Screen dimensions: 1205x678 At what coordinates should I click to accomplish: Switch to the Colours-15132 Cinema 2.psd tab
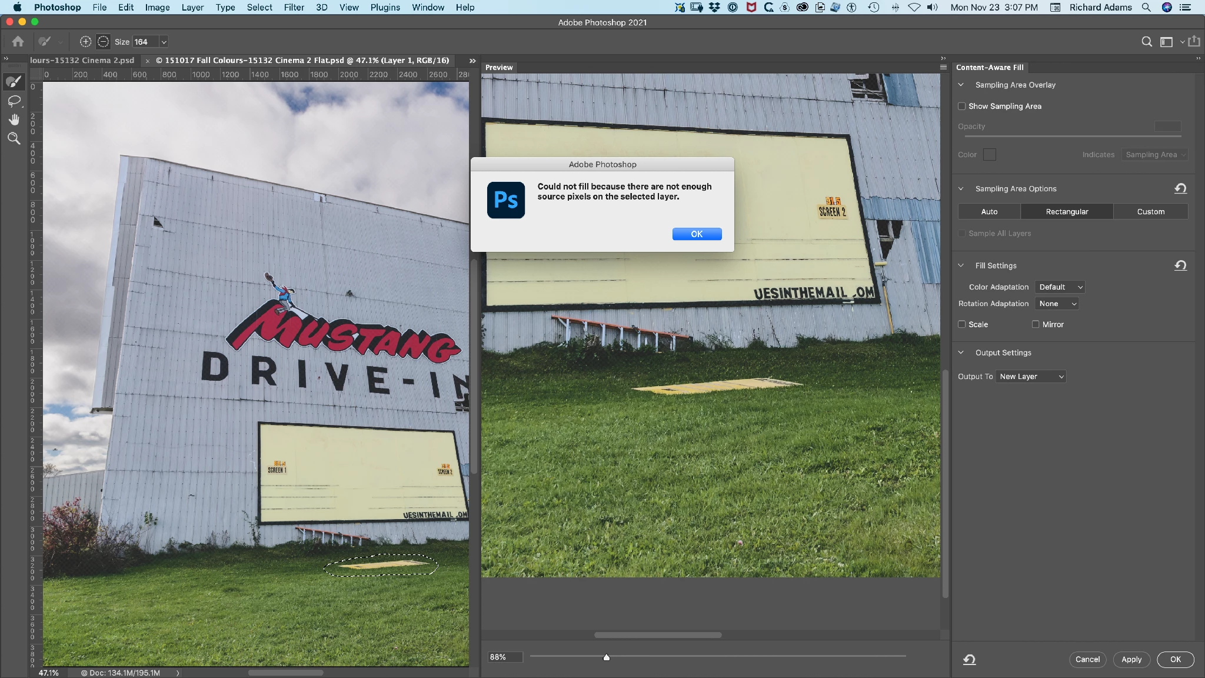pos(82,61)
